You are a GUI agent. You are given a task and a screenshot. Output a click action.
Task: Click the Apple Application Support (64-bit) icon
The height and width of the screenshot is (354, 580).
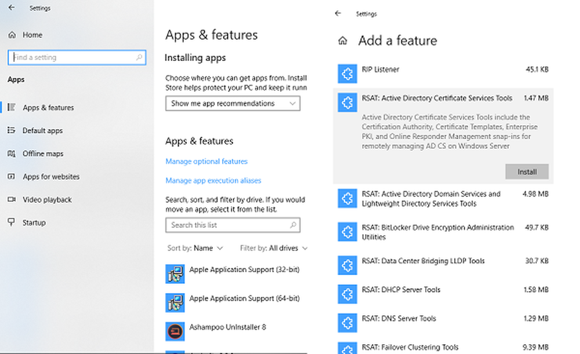coord(175,302)
